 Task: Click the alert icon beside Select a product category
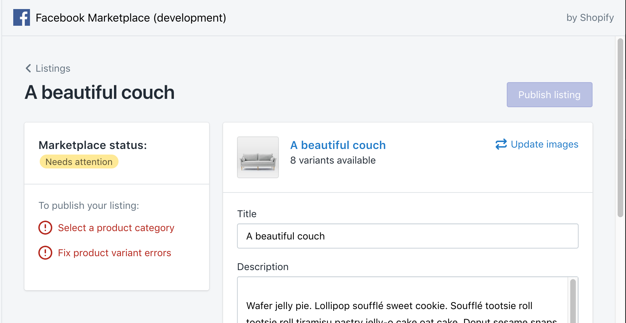pyautogui.click(x=45, y=228)
